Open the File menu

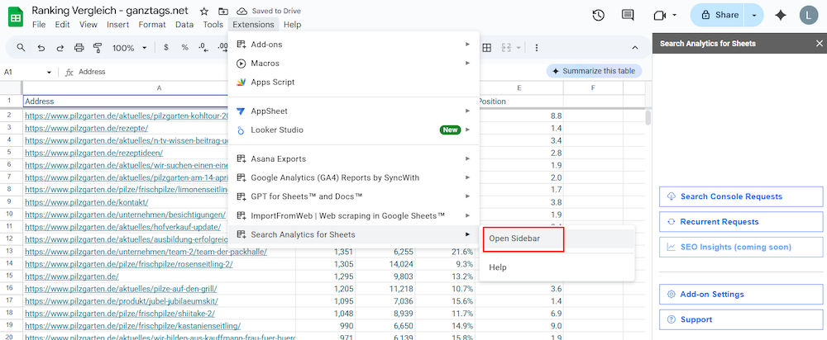click(x=39, y=24)
